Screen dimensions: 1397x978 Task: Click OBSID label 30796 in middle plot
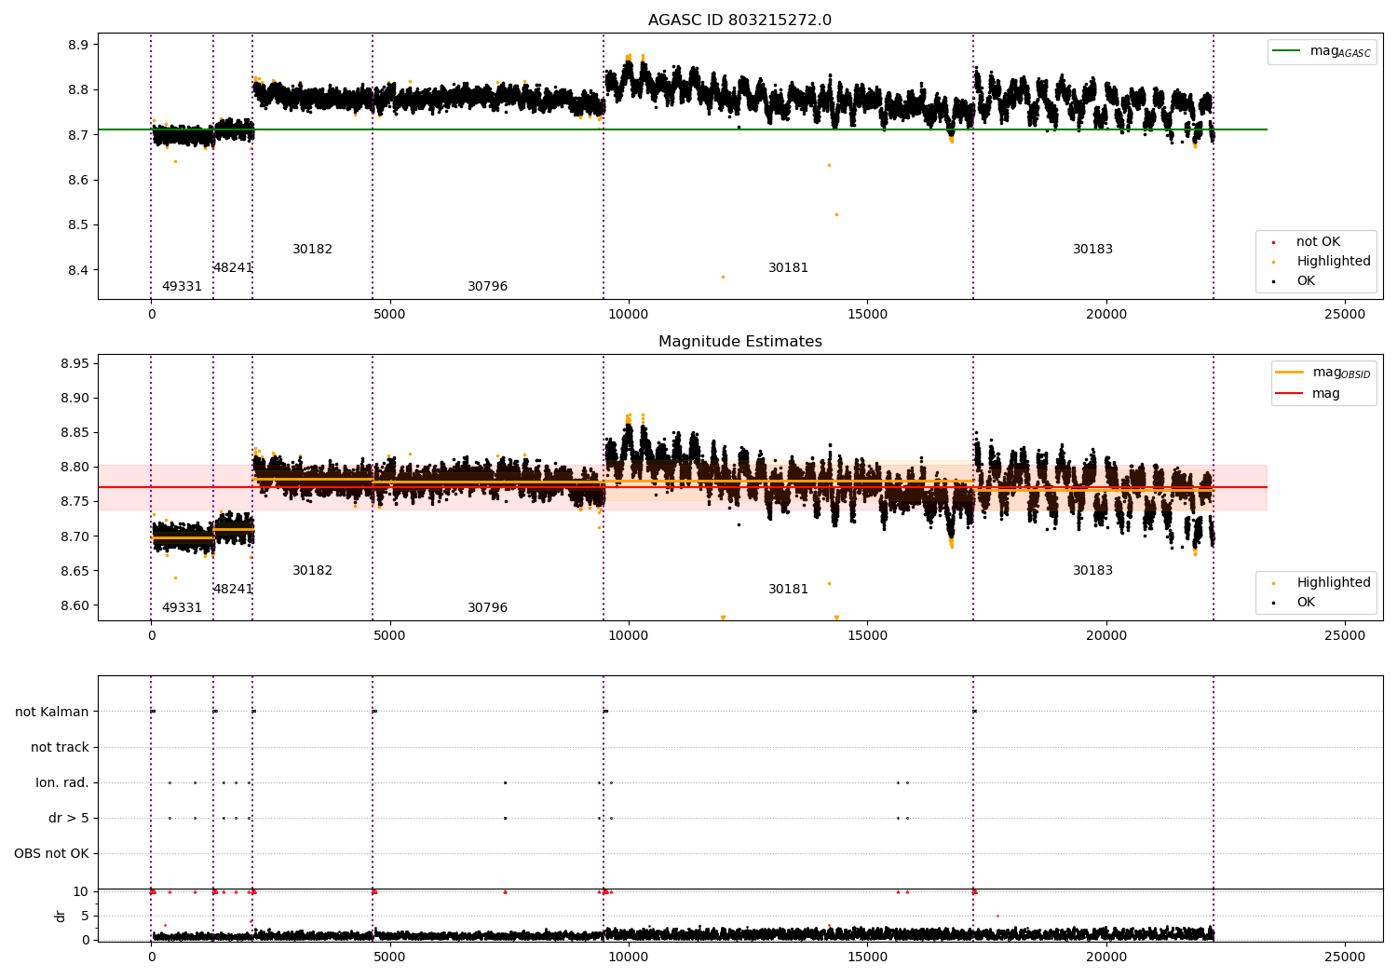tap(487, 608)
